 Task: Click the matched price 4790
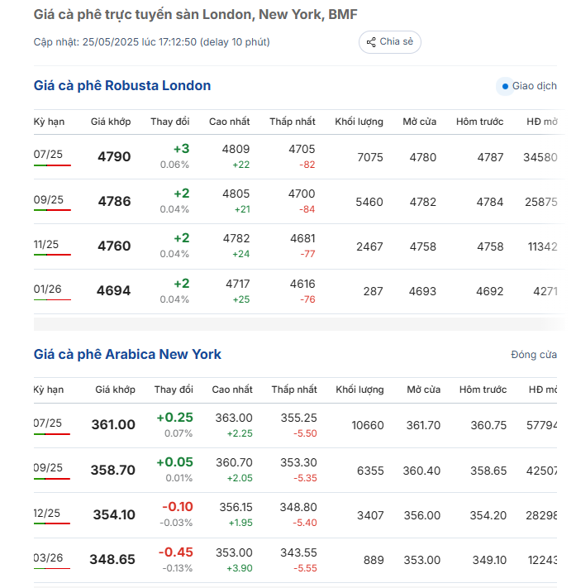(114, 157)
